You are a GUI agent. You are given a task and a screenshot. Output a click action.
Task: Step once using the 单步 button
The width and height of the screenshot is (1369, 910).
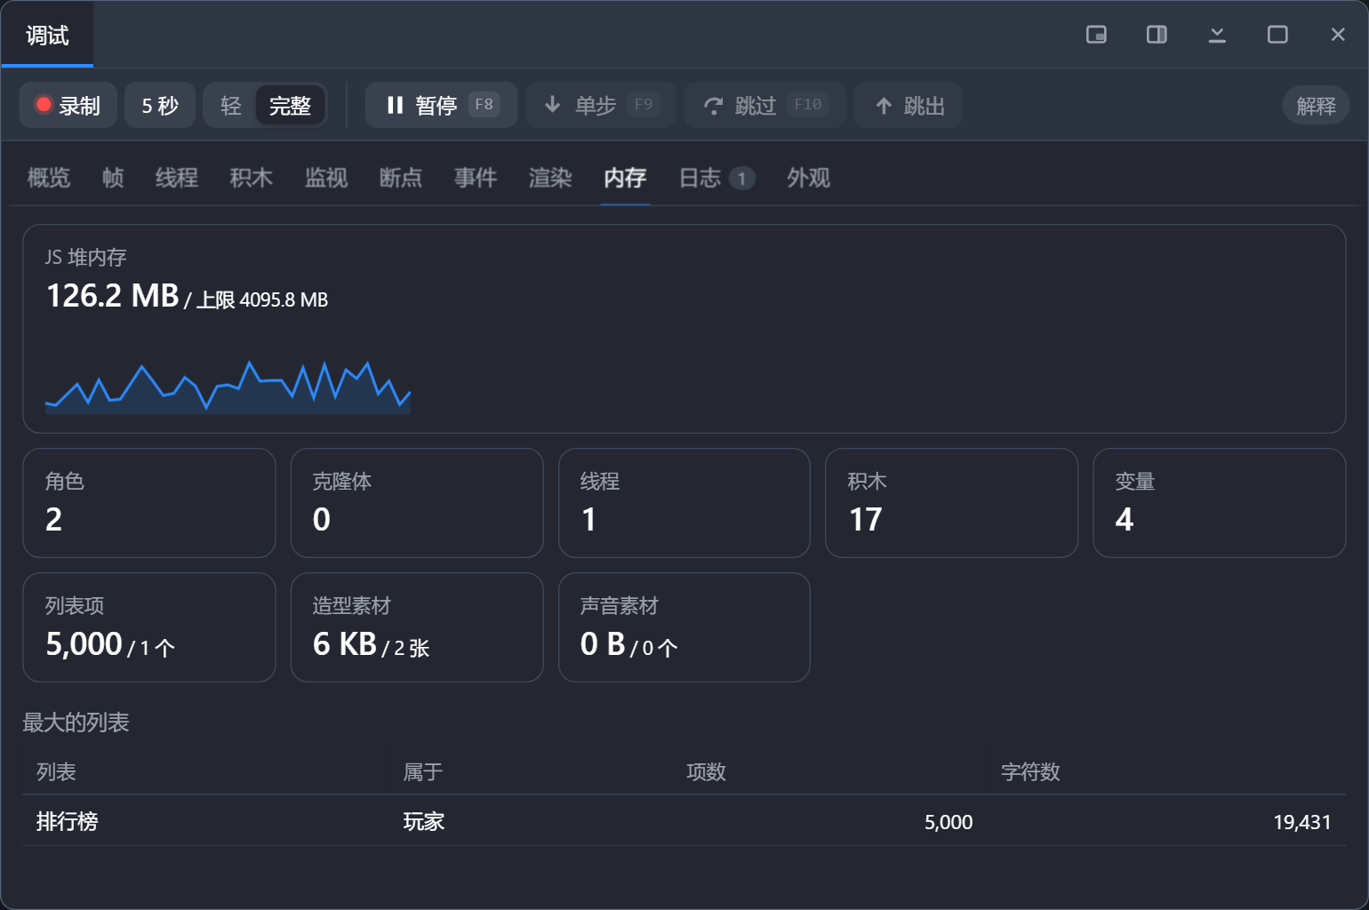point(601,105)
